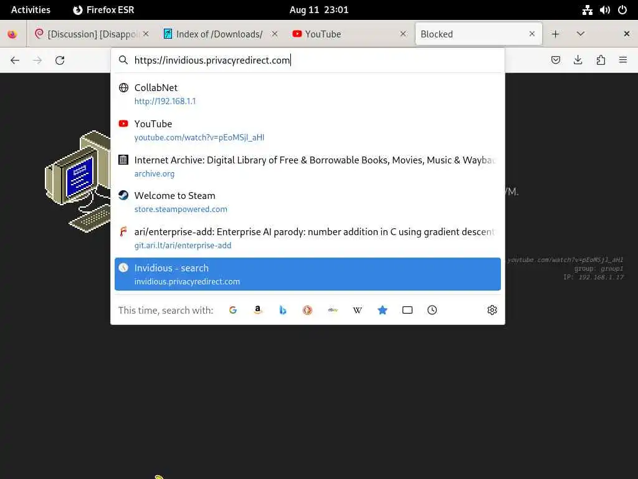The width and height of the screenshot is (638, 479).
Task: Search this time with DuckDuckGo
Action: tap(308, 311)
